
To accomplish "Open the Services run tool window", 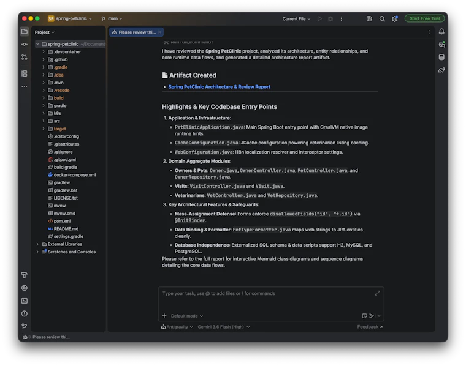I will click(x=25, y=288).
